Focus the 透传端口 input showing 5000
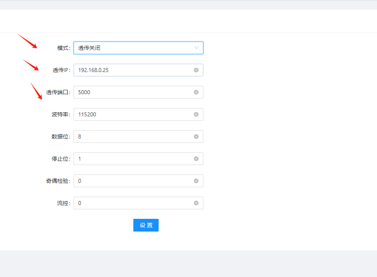The image size is (377, 277). (x=138, y=92)
